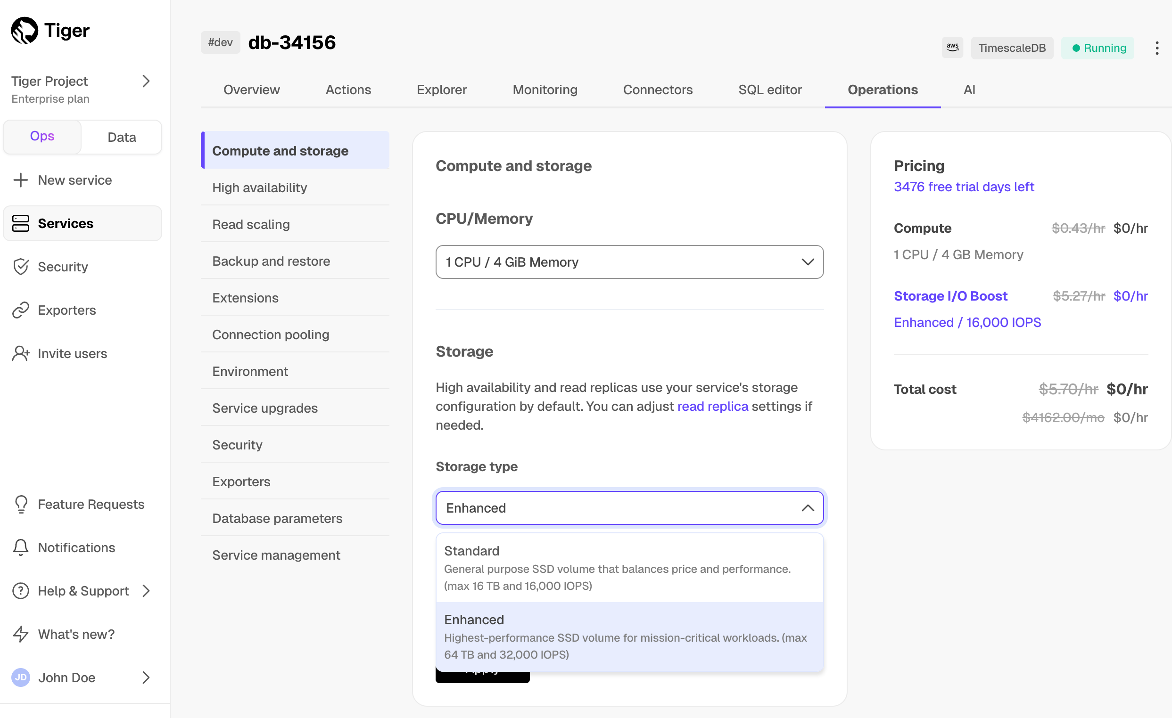1172x718 pixels.
Task: Open the High availability section
Action: [x=259, y=188]
